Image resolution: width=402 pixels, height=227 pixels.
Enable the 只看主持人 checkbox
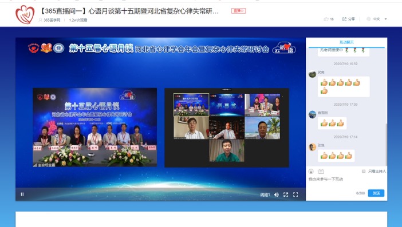pos(364,171)
